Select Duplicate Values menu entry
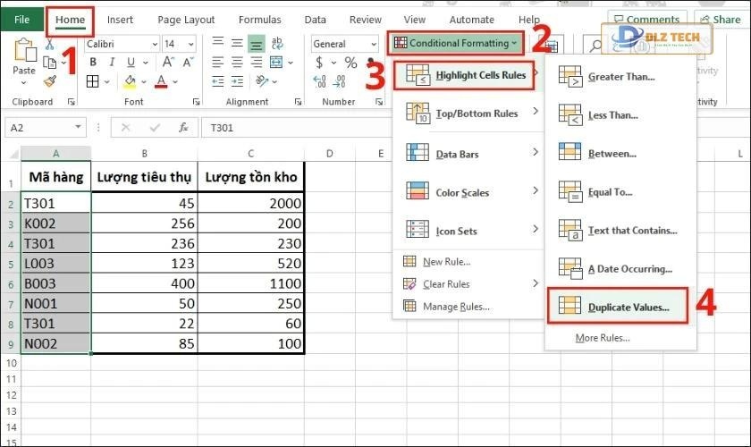751x447 pixels. [x=628, y=308]
